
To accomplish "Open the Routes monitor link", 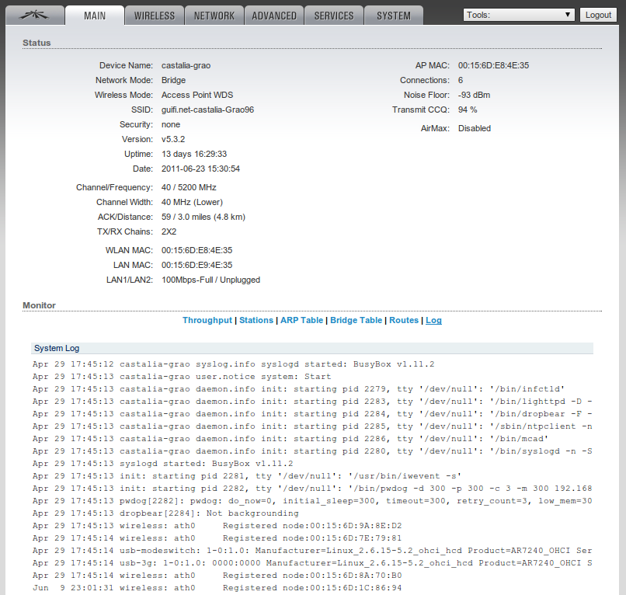I will (x=404, y=320).
